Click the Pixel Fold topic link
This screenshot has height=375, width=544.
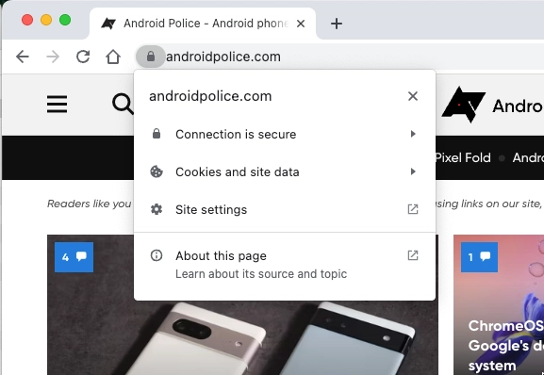tap(463, 157)
